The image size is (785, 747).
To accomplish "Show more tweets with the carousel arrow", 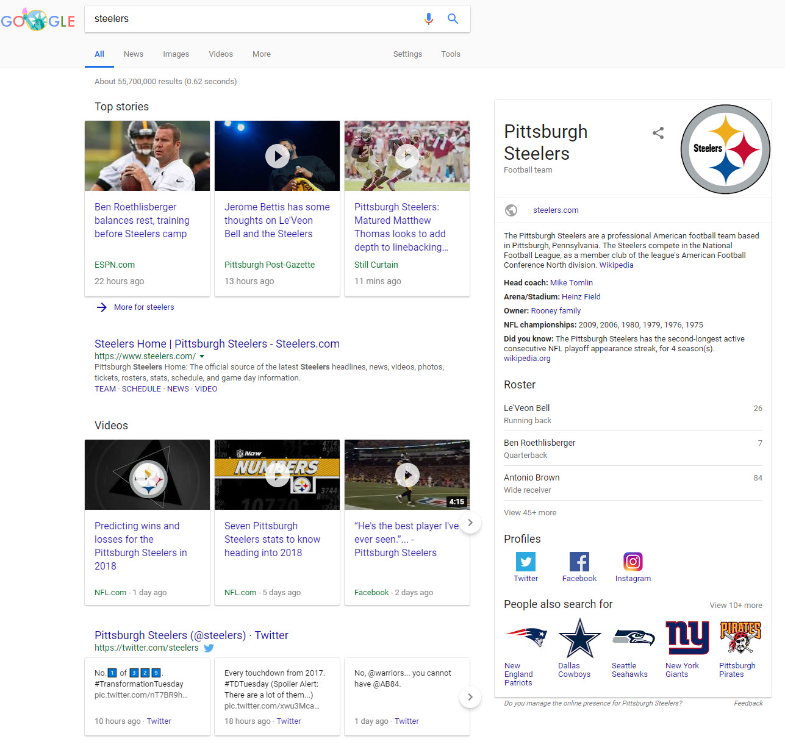I will coord(470,697).
